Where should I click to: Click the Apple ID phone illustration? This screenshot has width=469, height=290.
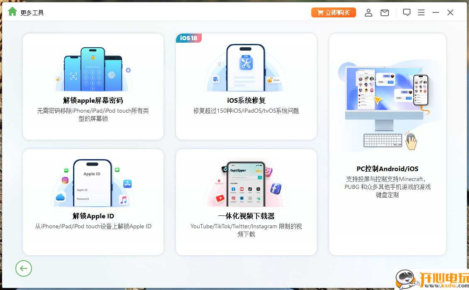tap(92, 182)
